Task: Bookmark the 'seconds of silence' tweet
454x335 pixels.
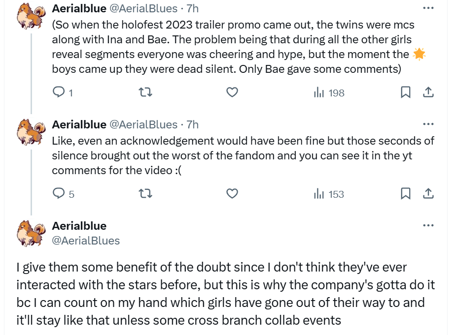Action: [x=405, y=194]
